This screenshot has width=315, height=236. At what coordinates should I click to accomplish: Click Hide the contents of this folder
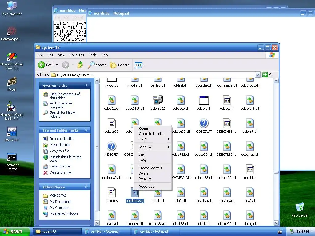tap(65, 96)
